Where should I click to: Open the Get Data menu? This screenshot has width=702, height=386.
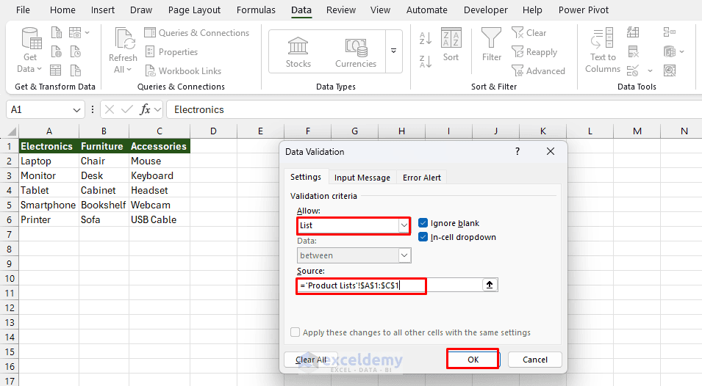30,50
